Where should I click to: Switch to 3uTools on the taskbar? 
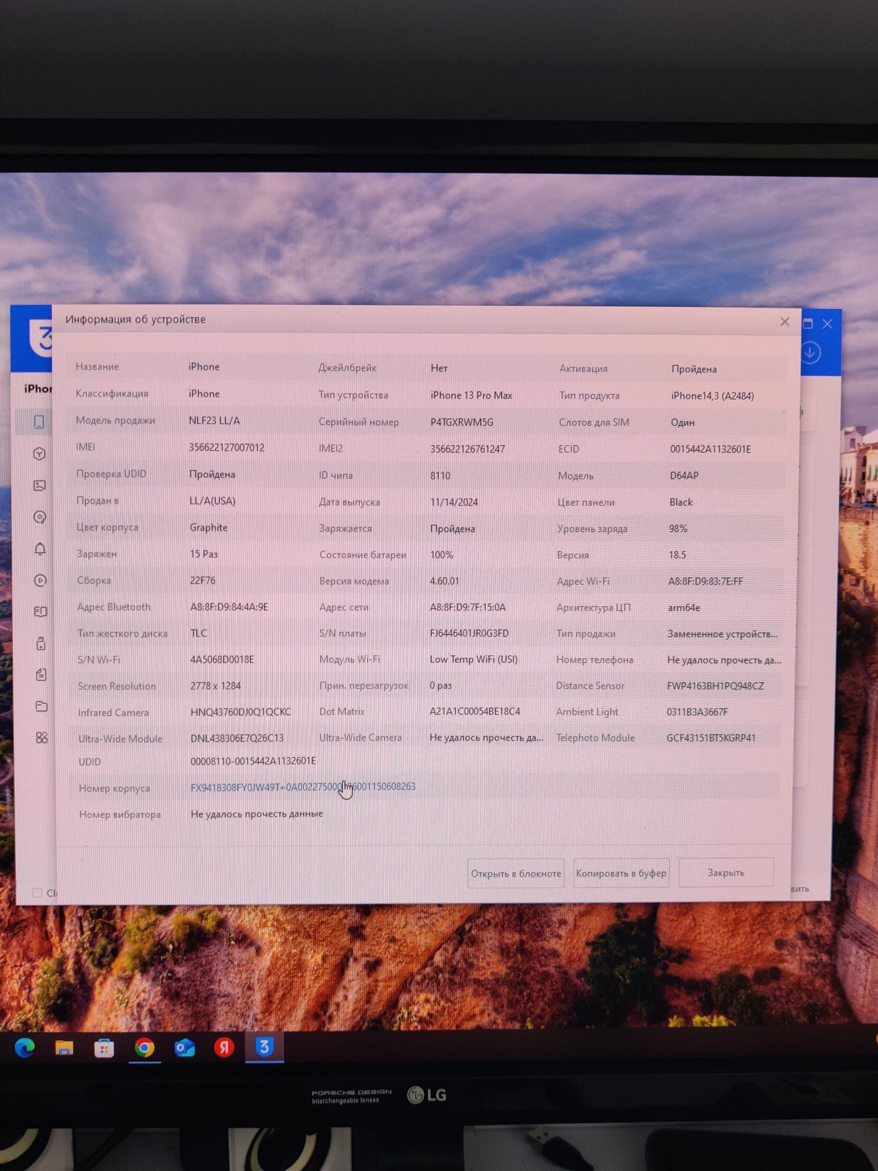coord(264,1047)
